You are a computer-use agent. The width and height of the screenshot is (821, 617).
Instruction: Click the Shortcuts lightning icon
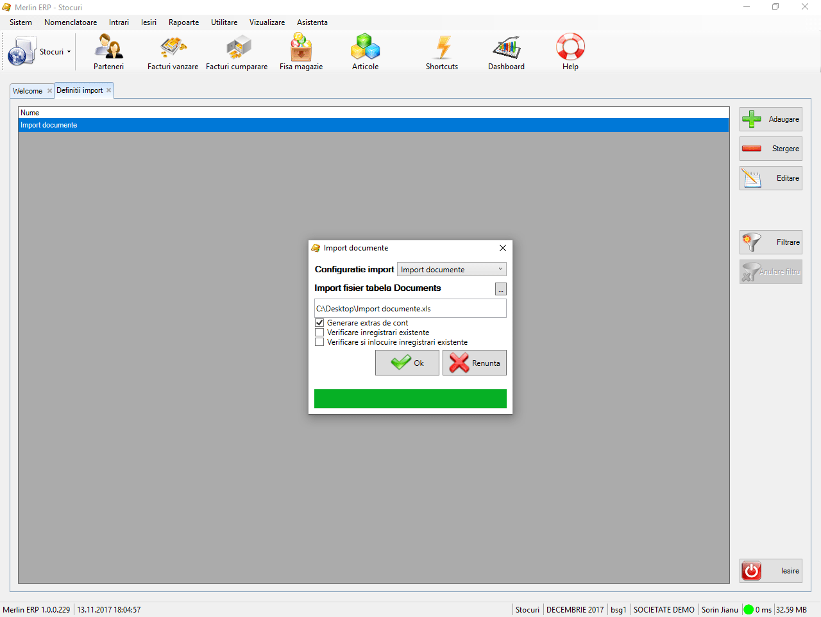point(442,47)
